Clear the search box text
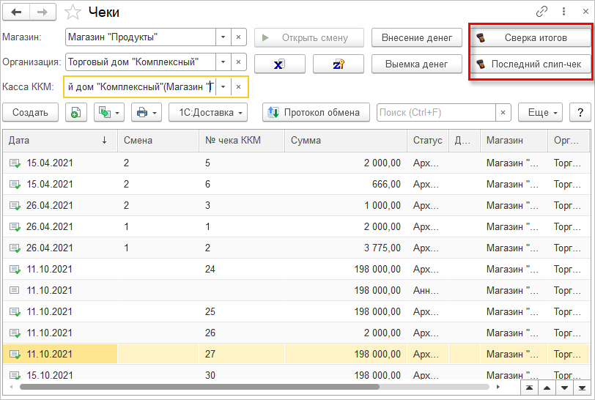The image size is (595, 400). pyautogui.click(x=503, y=112)
